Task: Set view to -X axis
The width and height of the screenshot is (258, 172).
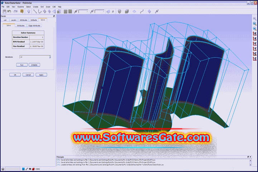Action: pos(254,39)
